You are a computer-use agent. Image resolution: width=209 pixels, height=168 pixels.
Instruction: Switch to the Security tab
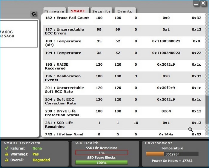point(101,11)
